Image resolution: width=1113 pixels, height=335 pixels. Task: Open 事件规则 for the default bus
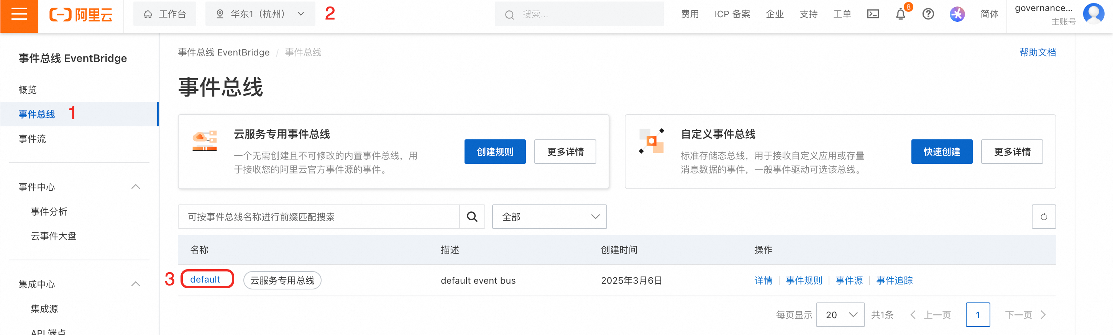(x=804, y=280)
